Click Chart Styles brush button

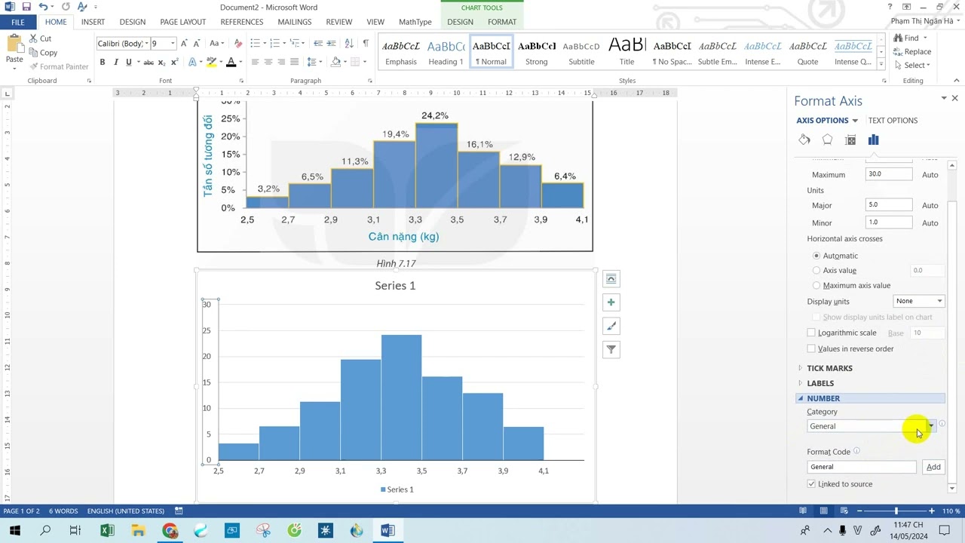coord(611,326)
